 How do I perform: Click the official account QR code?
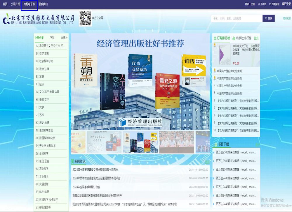(85, 18)
